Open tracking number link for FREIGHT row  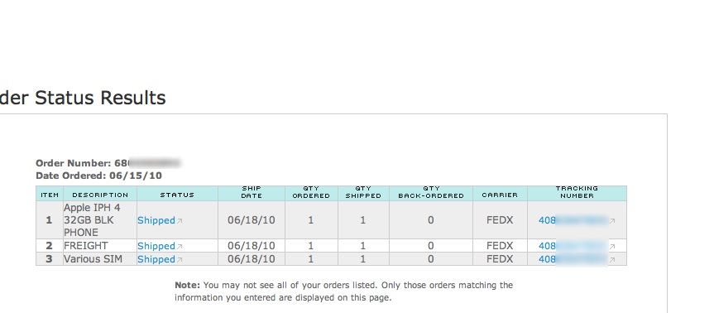click(x=573, y=246)
